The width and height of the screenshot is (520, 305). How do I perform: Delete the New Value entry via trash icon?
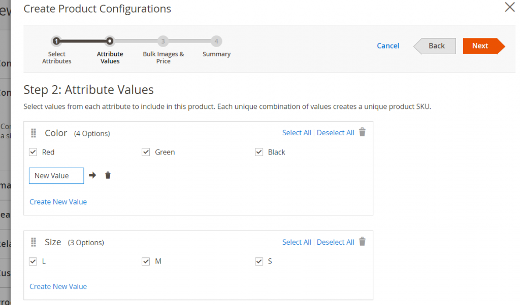click(107, 175)
